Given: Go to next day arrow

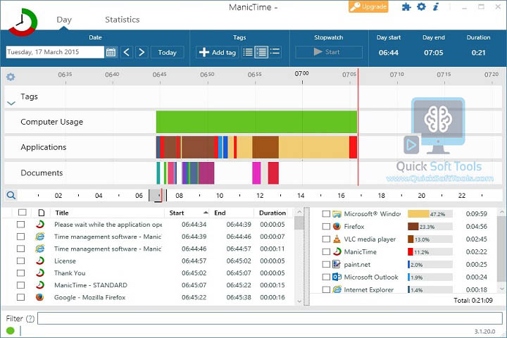Looking at the screenshot, I should click(x=142, y=52).
